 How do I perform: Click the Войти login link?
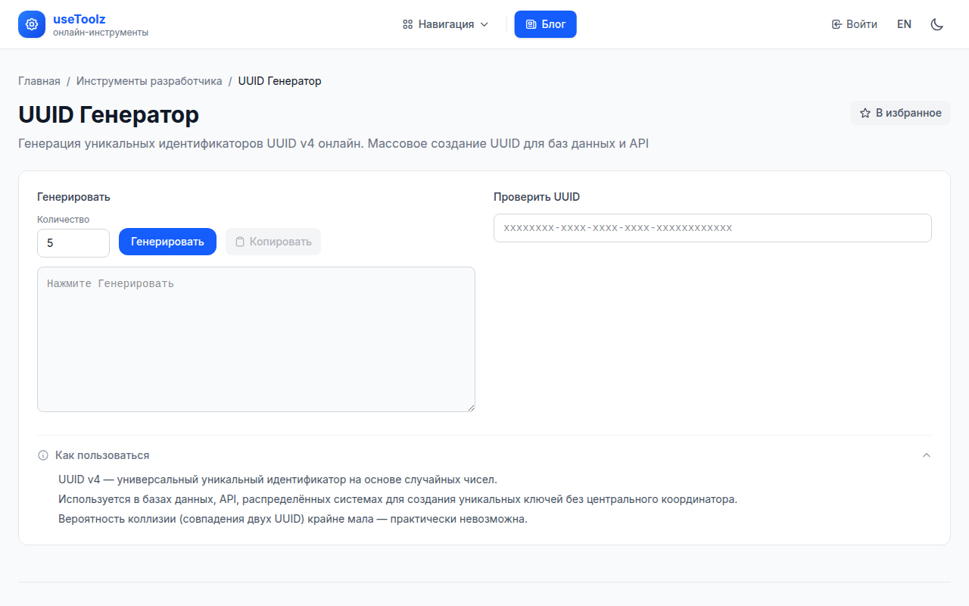pos(855,24)
